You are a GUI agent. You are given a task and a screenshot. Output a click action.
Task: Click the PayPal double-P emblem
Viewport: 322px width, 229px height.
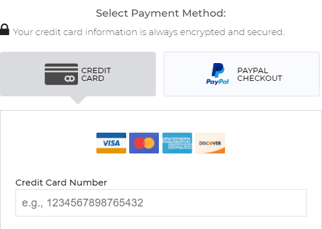click(218, 70)
